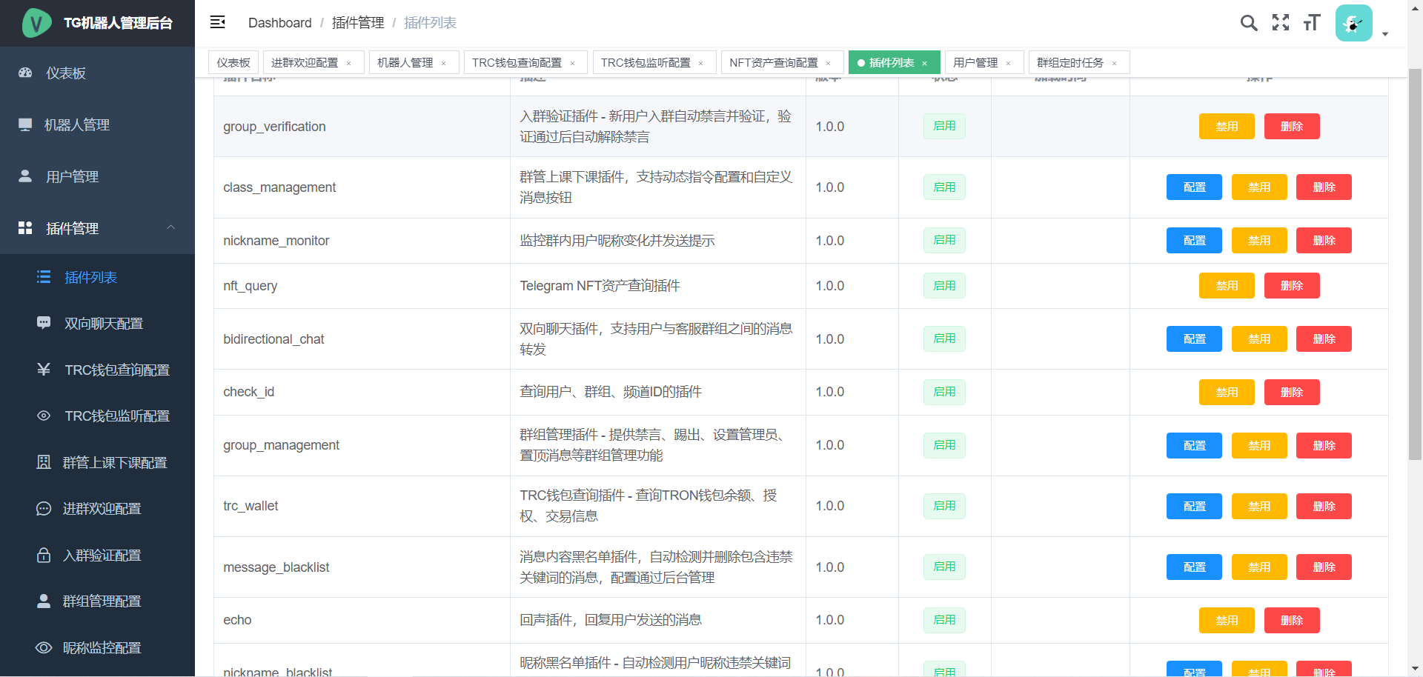
Task: Click the 入群验证配置 lock icon
Action: pyautogui.click(x=44, y=556)
